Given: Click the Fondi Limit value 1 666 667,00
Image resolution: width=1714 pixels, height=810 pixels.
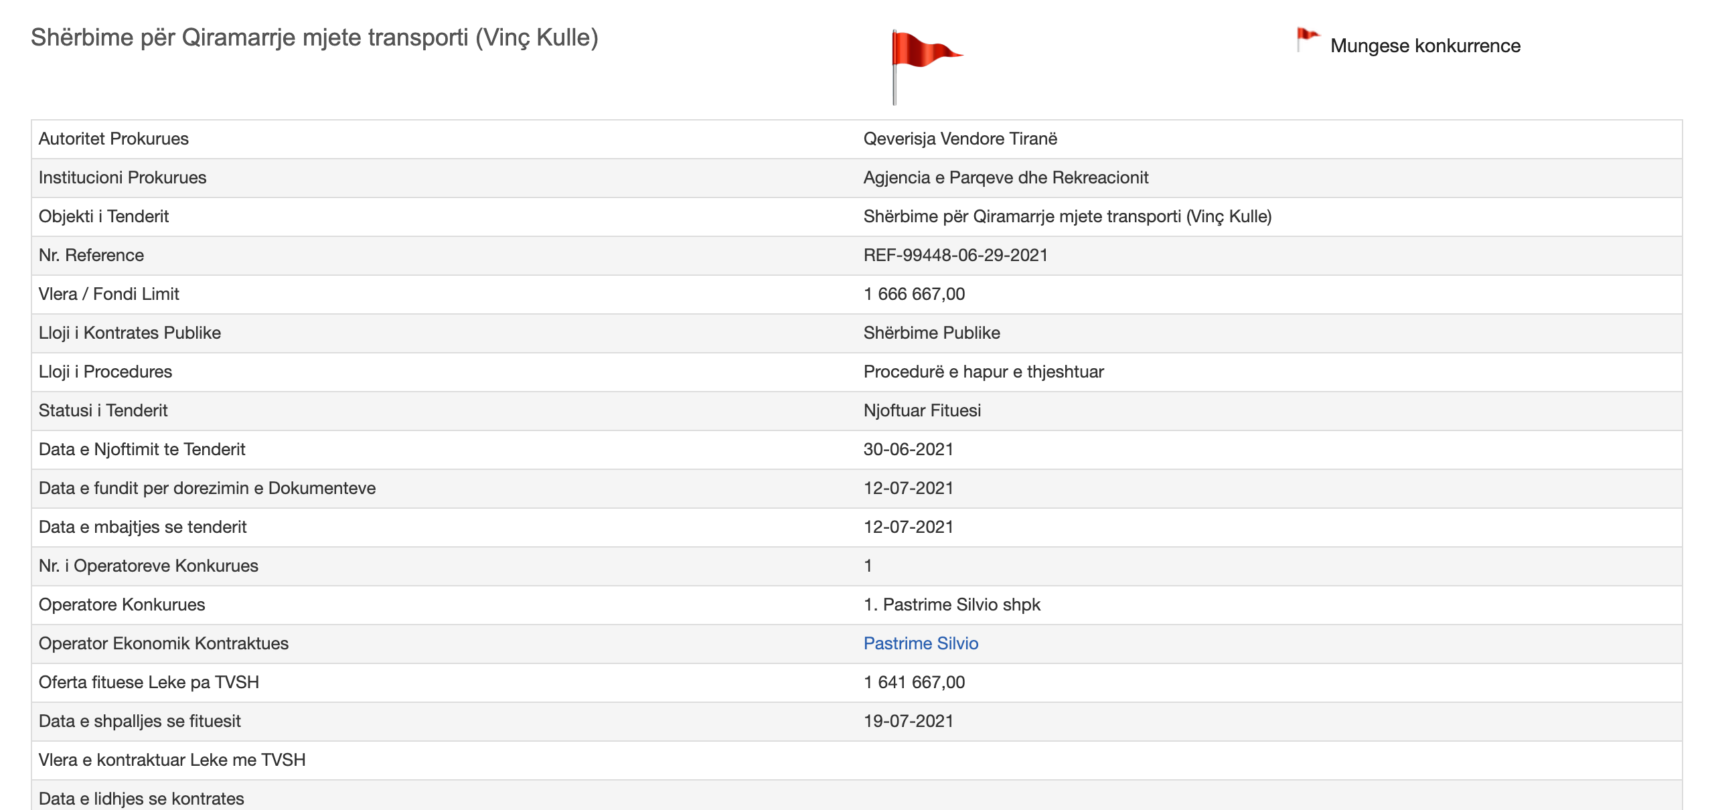Looking at the screenshot, I should click(913, 294).
